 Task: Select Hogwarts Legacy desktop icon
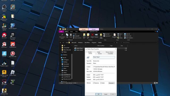click(4, 63)
